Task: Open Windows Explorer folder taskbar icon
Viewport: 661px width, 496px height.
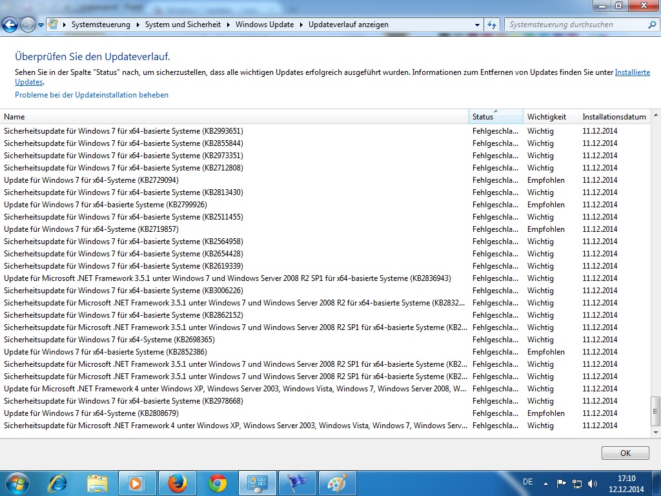Action: (x=97, y=483)
